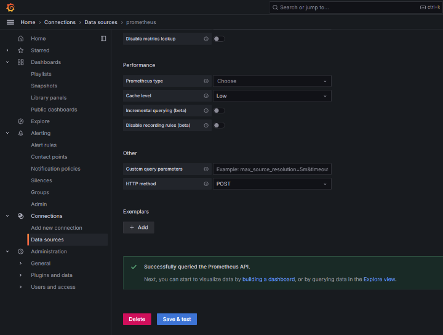Open the HTTP method dropdown
This screenshot has height=335, width=443.
coord(272,184)
